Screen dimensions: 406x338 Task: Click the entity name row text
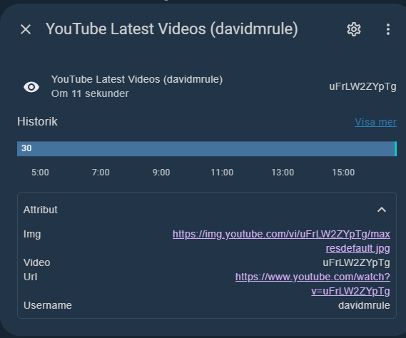click(137, 79)
